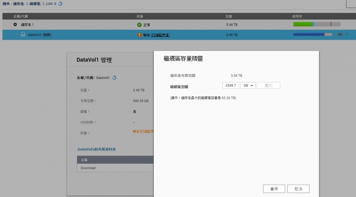This screenshot has width=356, height=197.
Task: Click the 3.04 TB pool free space value
Action: 236,76
